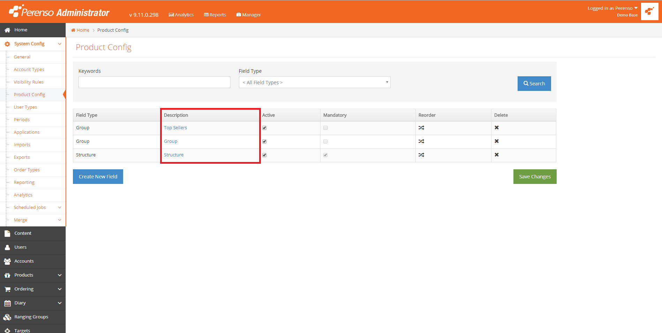Expand the Ordering menu chevron
This screenshot has height=333, width=662.
[60, 289]
